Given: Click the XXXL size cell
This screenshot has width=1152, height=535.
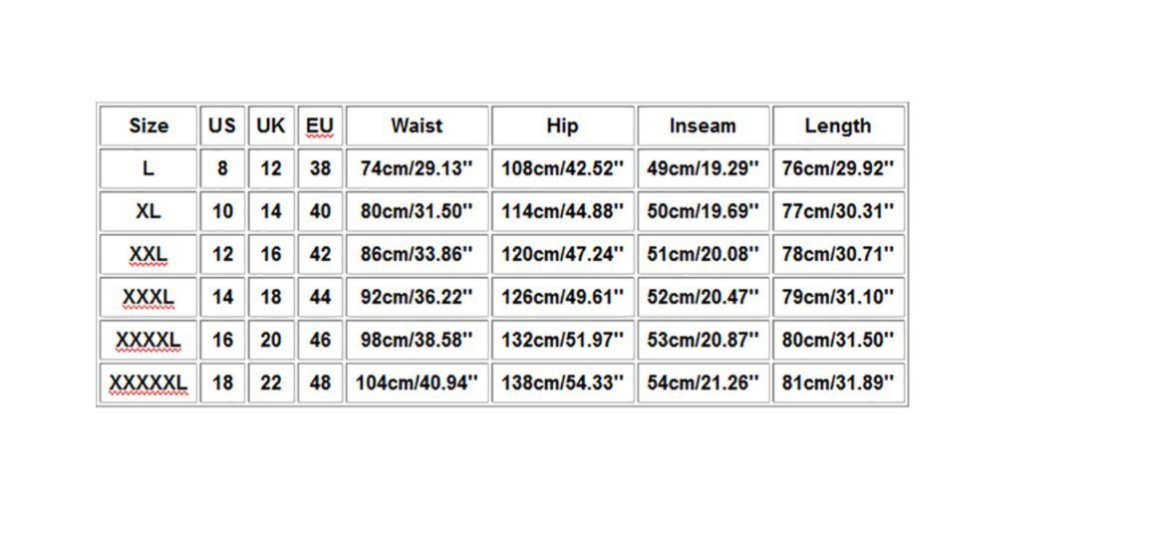Looking at the screenshot, I should click(148, 297).
